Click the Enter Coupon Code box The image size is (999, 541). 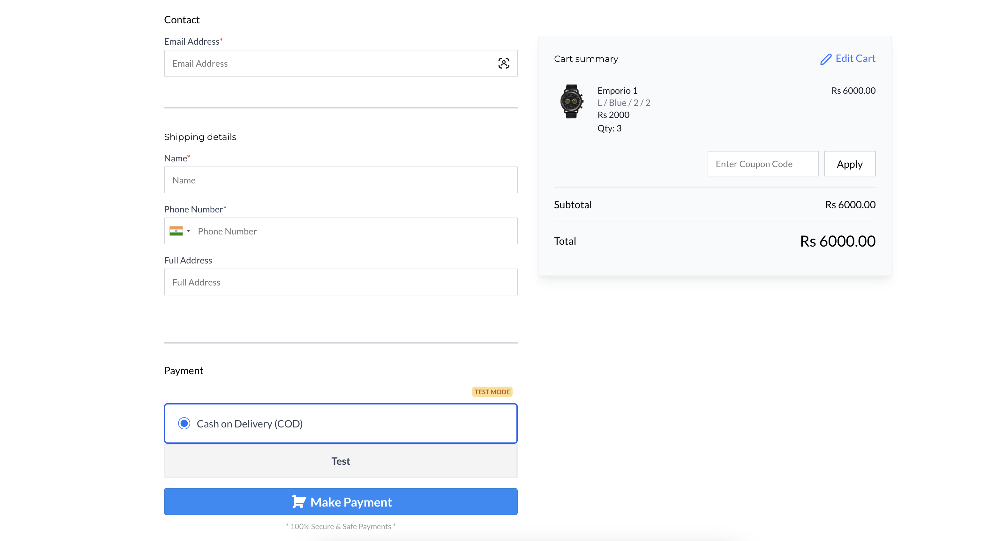(x=762, y=164)
